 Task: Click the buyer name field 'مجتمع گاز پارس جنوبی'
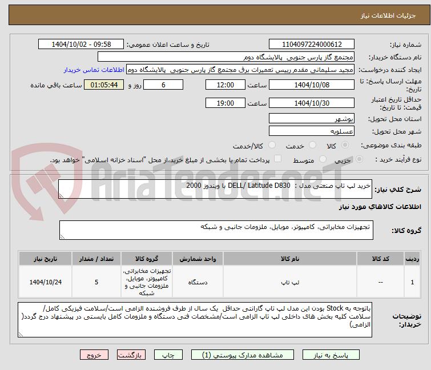point(226,57)
